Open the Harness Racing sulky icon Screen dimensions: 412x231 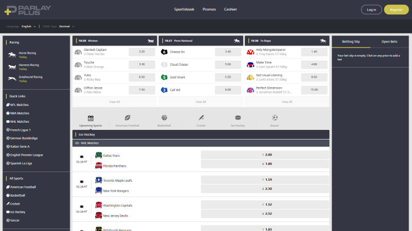coord(12,67)
